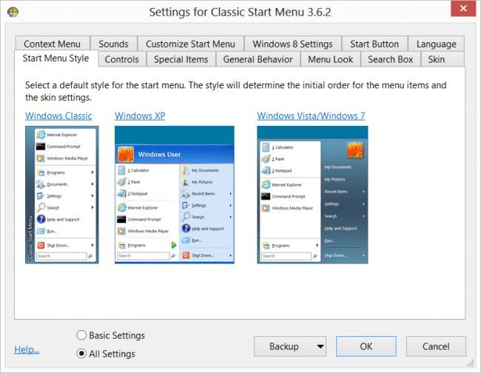Viewport: 481px width, 373px height.
Task: Click the Cancel button
Action: click(436, 346)
